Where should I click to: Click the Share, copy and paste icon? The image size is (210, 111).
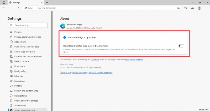pyautogui.click(x=11, y=51)
